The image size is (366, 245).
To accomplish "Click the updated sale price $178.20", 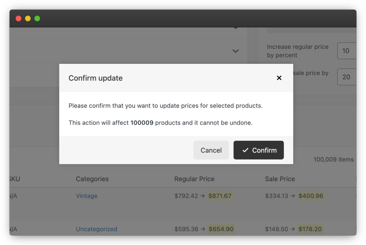I will tap(310, 229).
